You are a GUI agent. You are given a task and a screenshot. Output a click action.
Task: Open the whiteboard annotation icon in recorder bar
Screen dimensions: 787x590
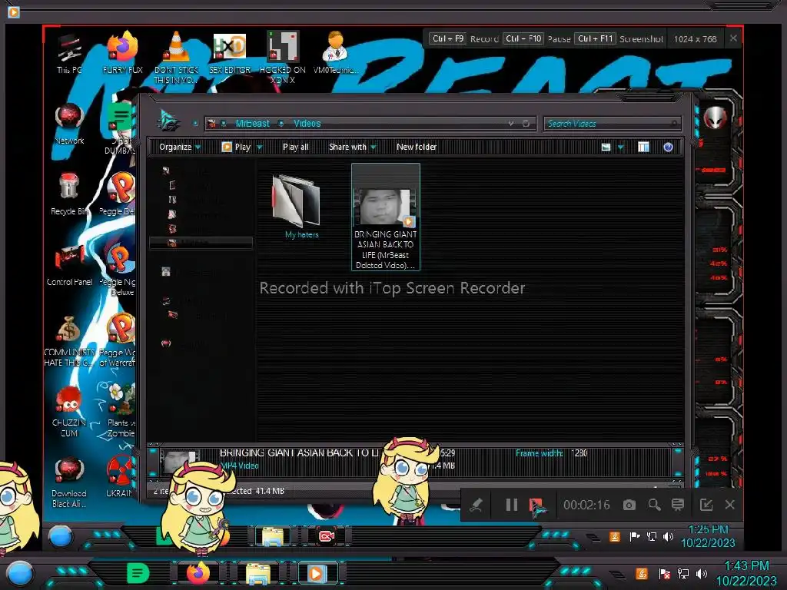(678, 505)
